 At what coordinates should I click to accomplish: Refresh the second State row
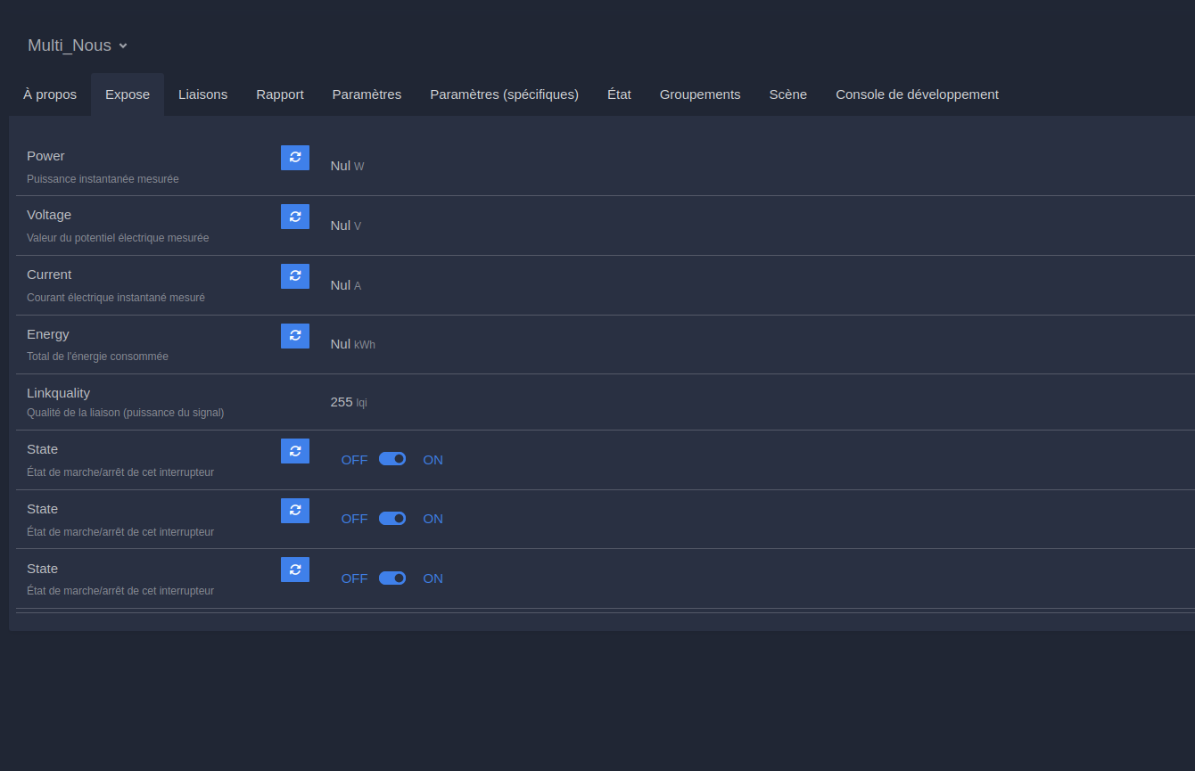pos(295,511)
